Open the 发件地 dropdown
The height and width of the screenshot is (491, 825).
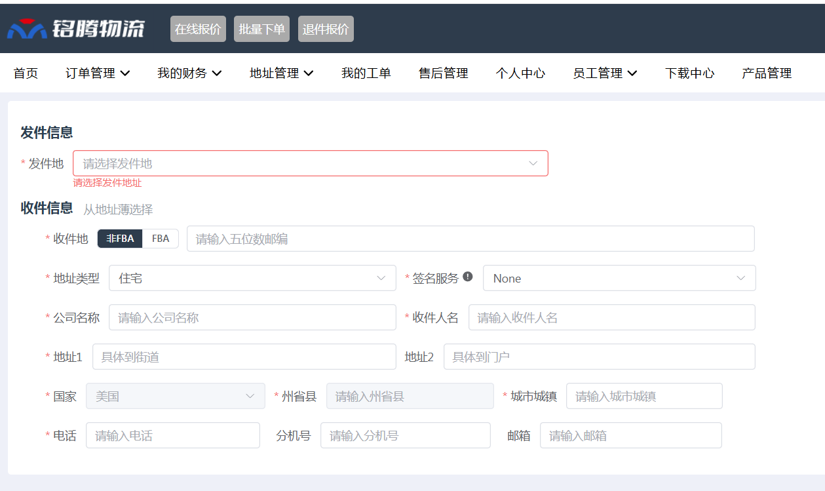coord(311,163)
